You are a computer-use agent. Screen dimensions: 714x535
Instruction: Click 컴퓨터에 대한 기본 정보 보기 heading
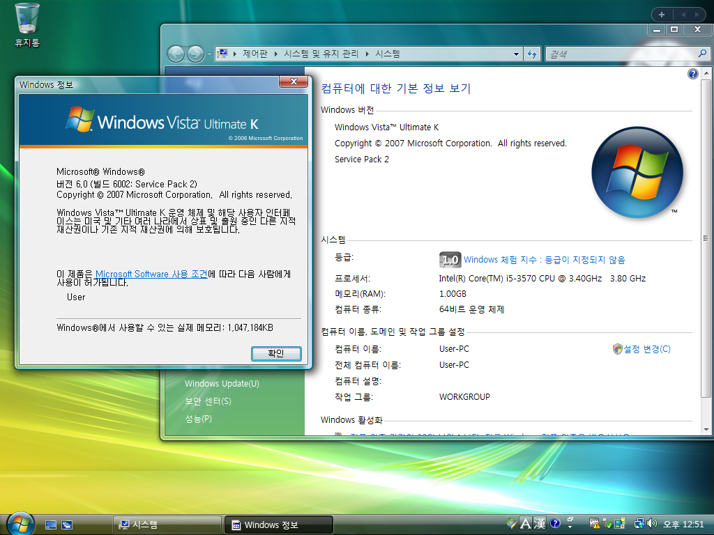click(x=396, y=88)
